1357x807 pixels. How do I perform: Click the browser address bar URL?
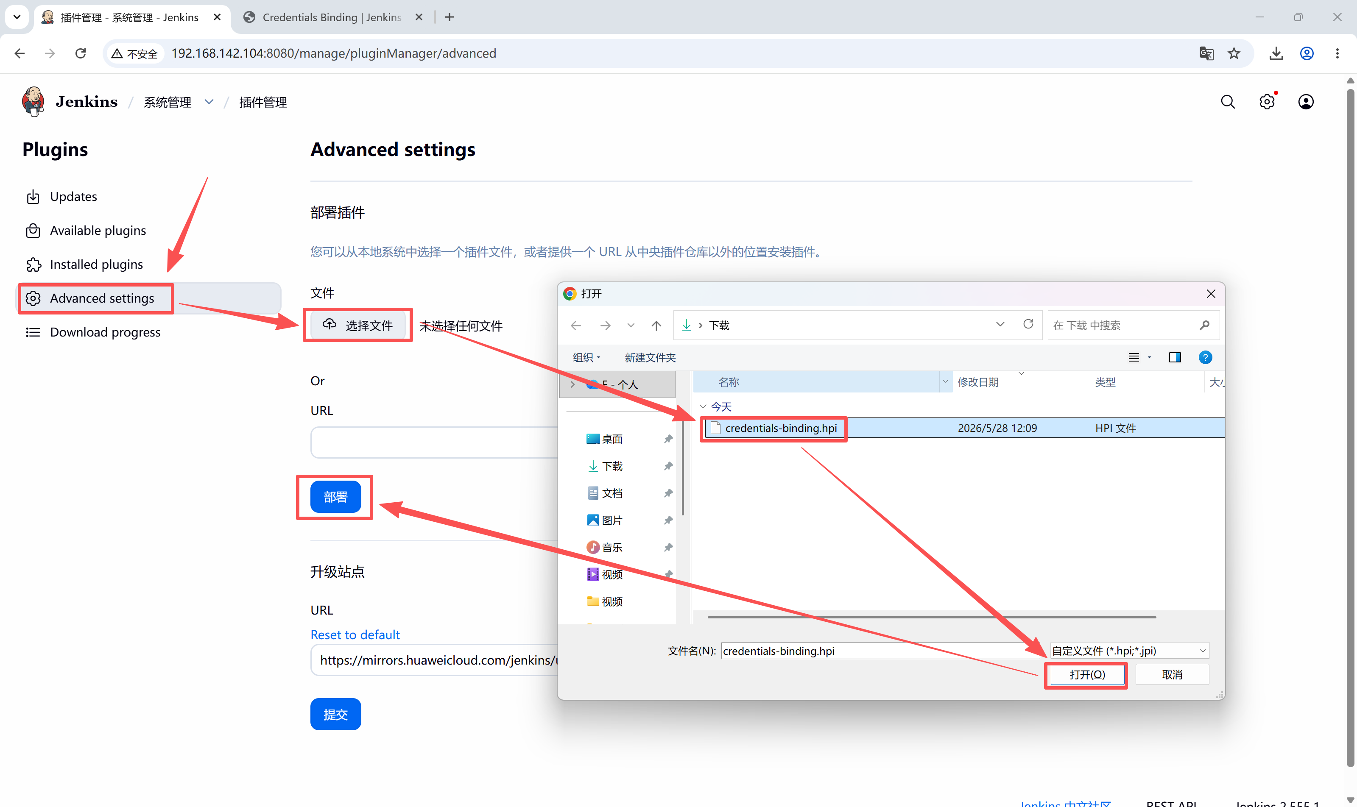pyautogui.click(x=334, y=53)
